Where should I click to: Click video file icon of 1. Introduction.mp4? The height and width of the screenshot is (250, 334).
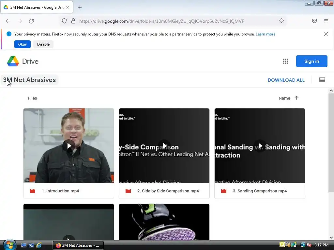pos(33,191)
